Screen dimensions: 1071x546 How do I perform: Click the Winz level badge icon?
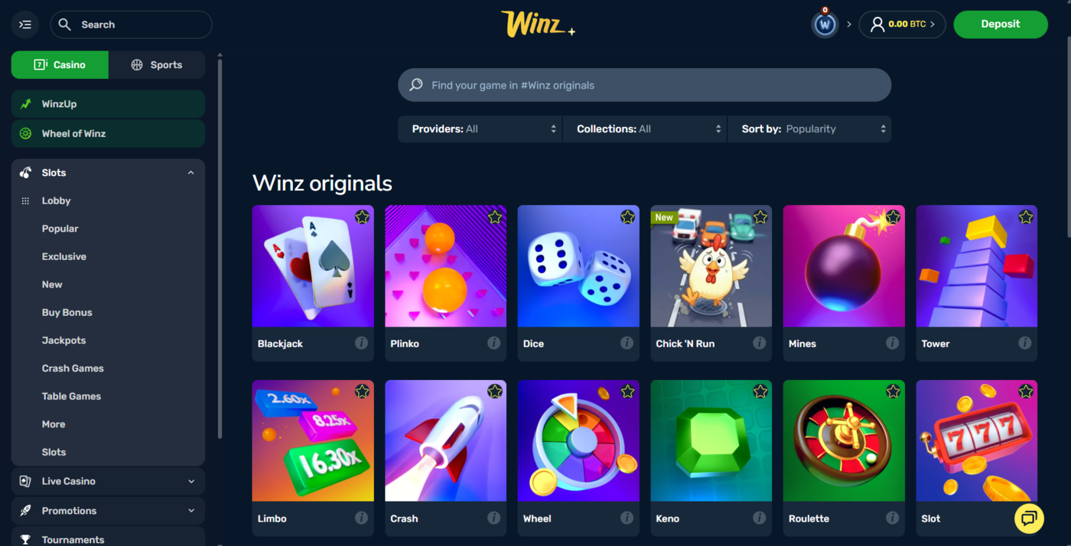click(x=825, y=24)
